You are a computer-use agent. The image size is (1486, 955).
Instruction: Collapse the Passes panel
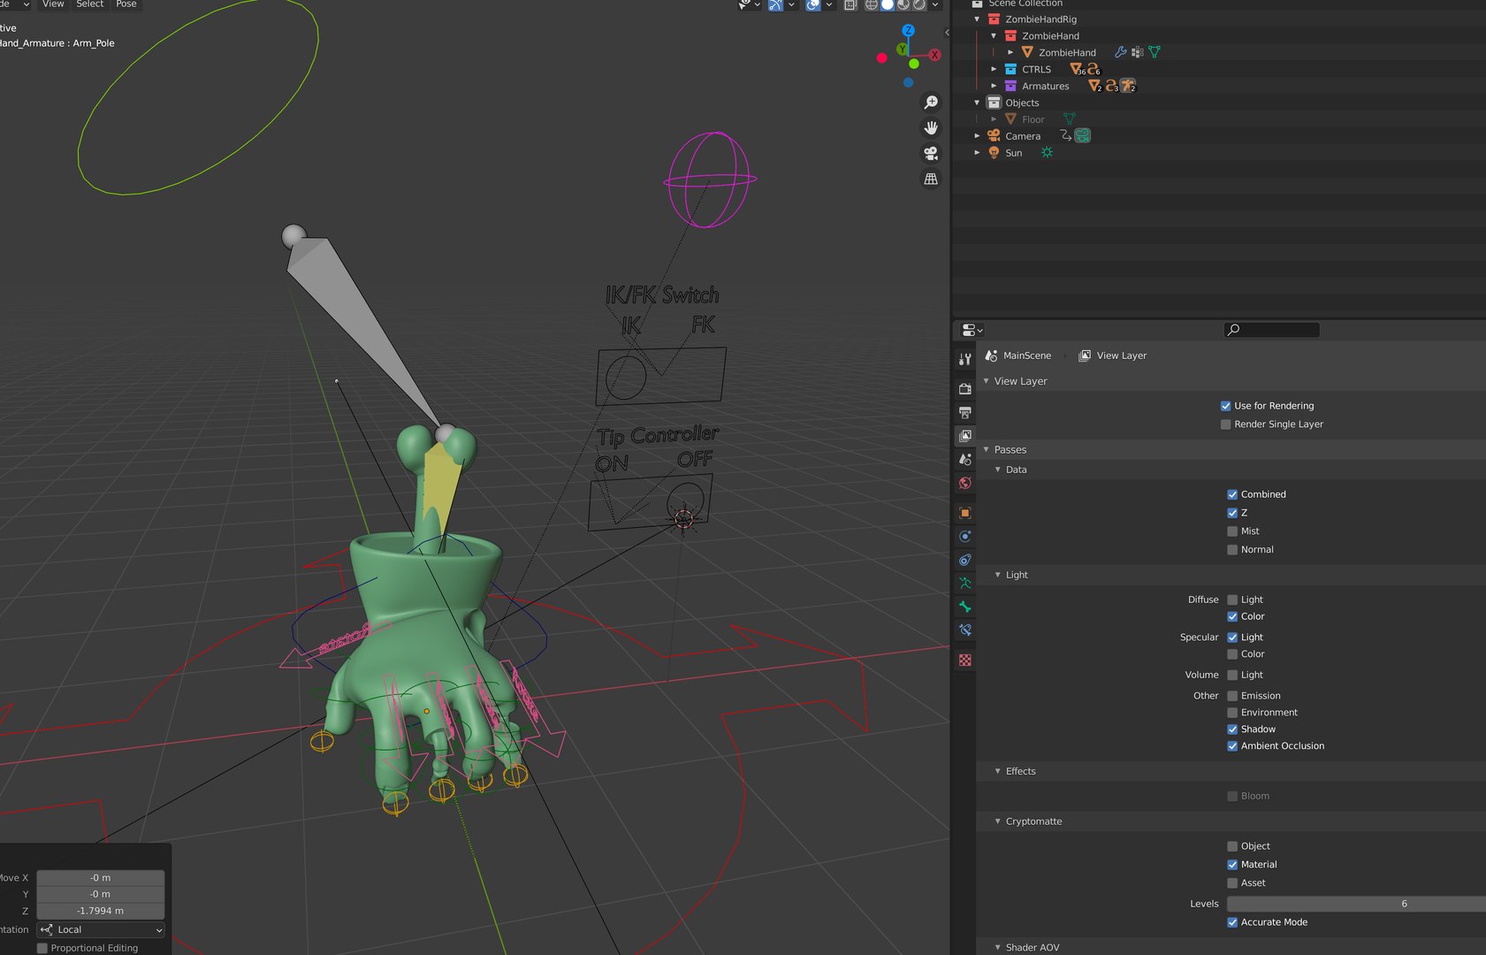(x=987, y=450)
